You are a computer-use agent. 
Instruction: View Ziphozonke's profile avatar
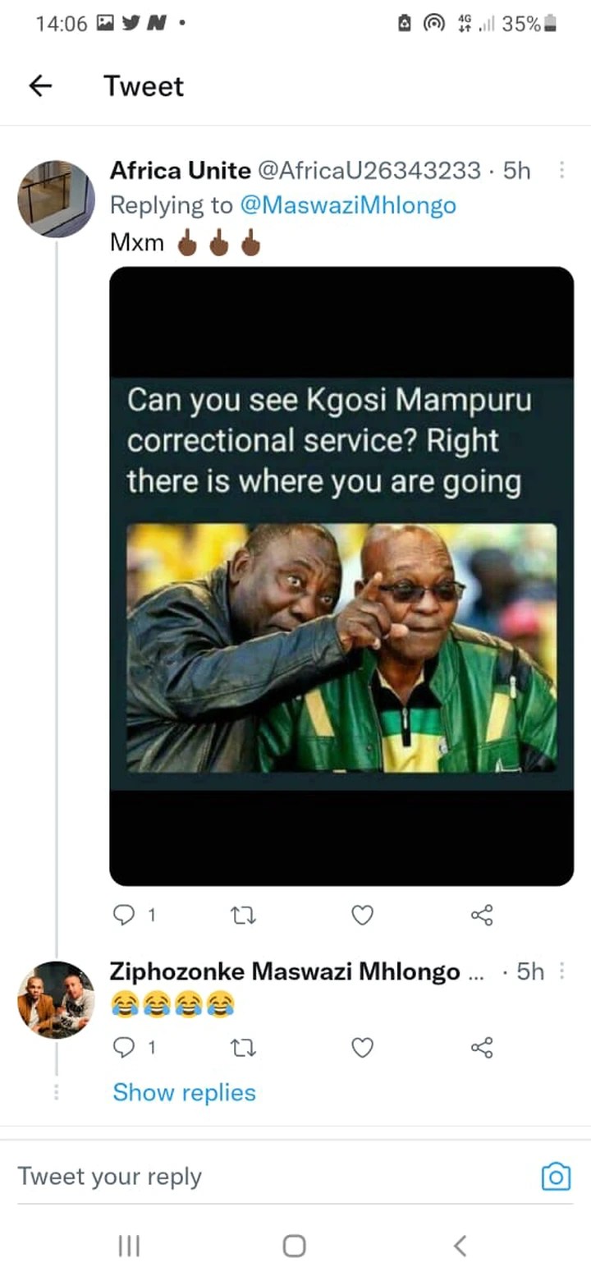tap(57, 999)
